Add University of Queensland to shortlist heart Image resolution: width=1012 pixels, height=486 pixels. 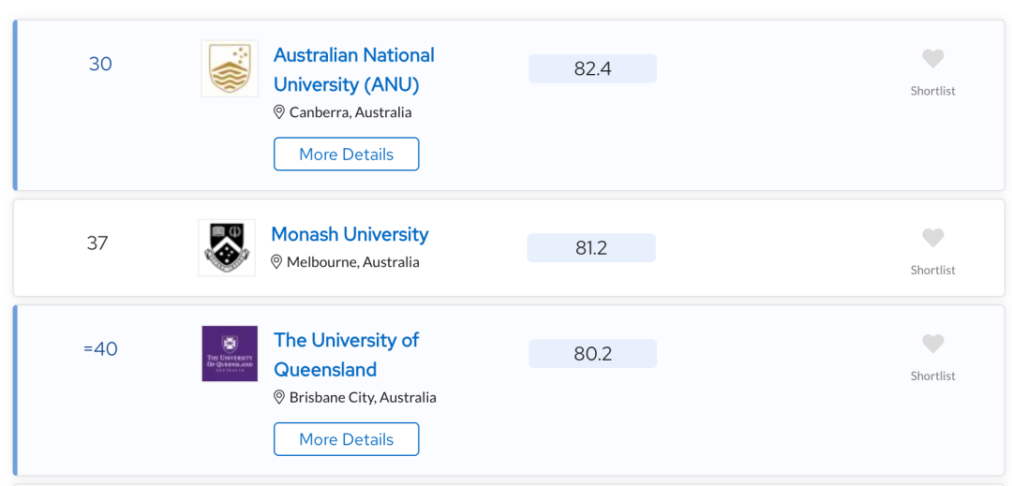point(932,344)
